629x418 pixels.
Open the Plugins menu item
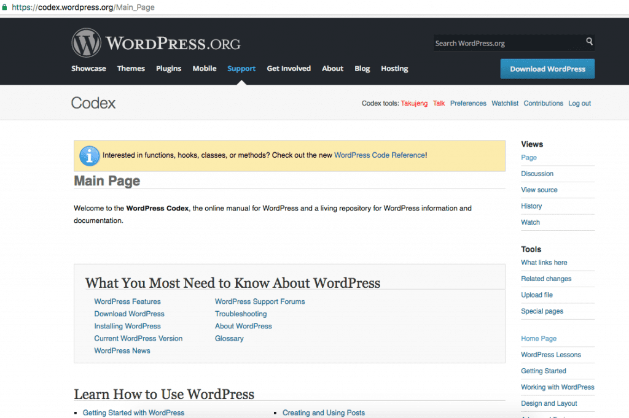click(x=168, y=69)
